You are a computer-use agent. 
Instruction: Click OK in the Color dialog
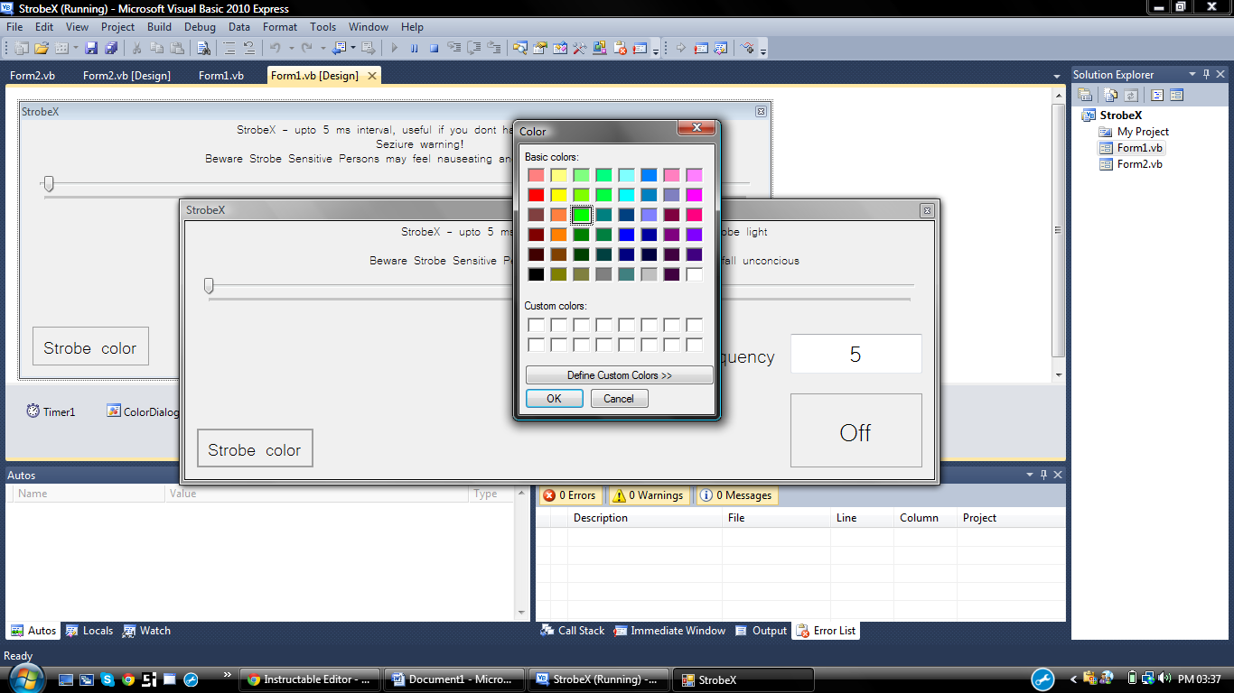pos(554,398)
